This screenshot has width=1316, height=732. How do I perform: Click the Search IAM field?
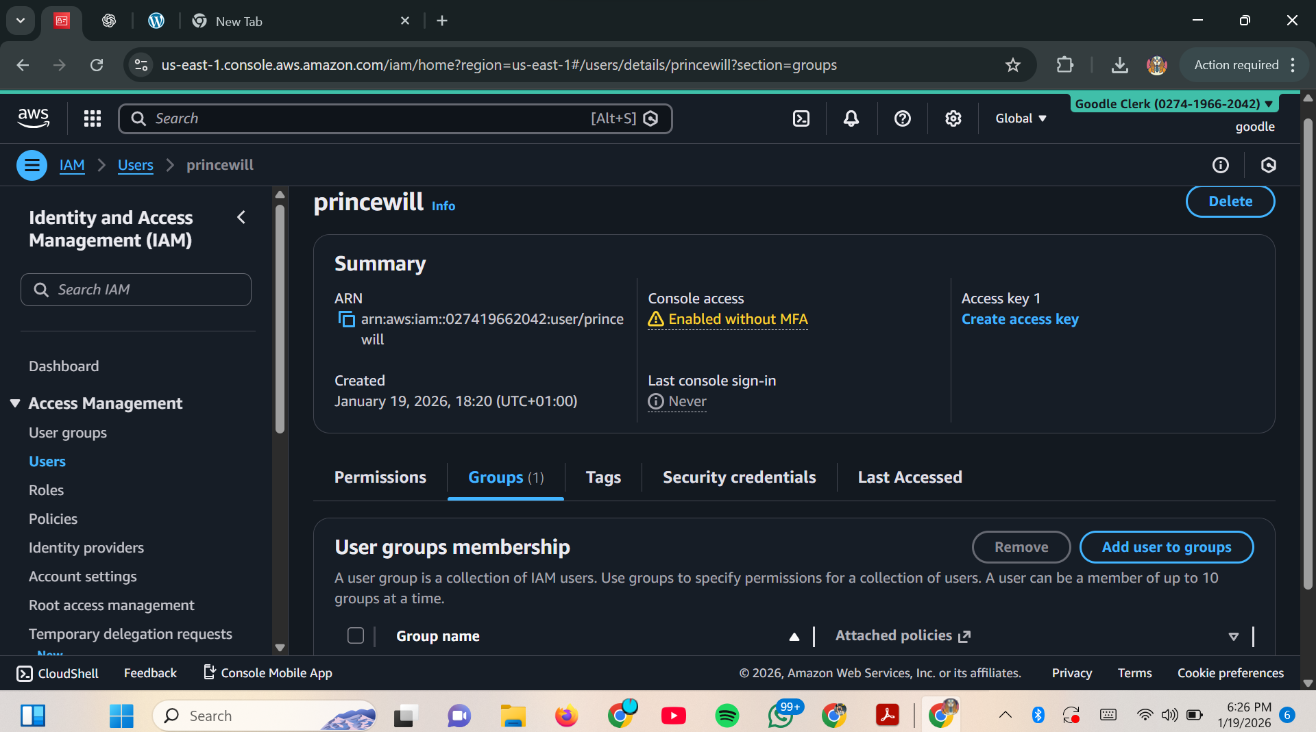coord(136,290)
